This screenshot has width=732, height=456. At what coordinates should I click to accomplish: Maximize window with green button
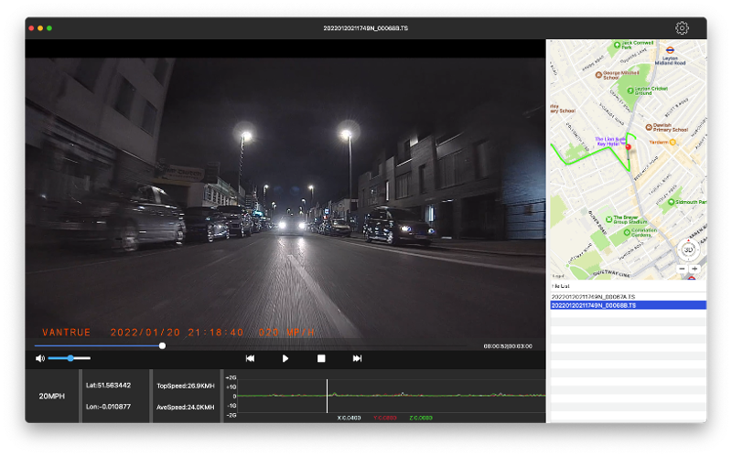pos(49,28)
